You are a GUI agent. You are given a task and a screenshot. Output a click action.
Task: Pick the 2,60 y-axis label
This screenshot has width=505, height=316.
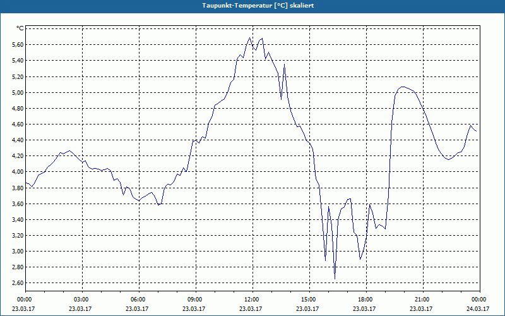pos(18,283)
